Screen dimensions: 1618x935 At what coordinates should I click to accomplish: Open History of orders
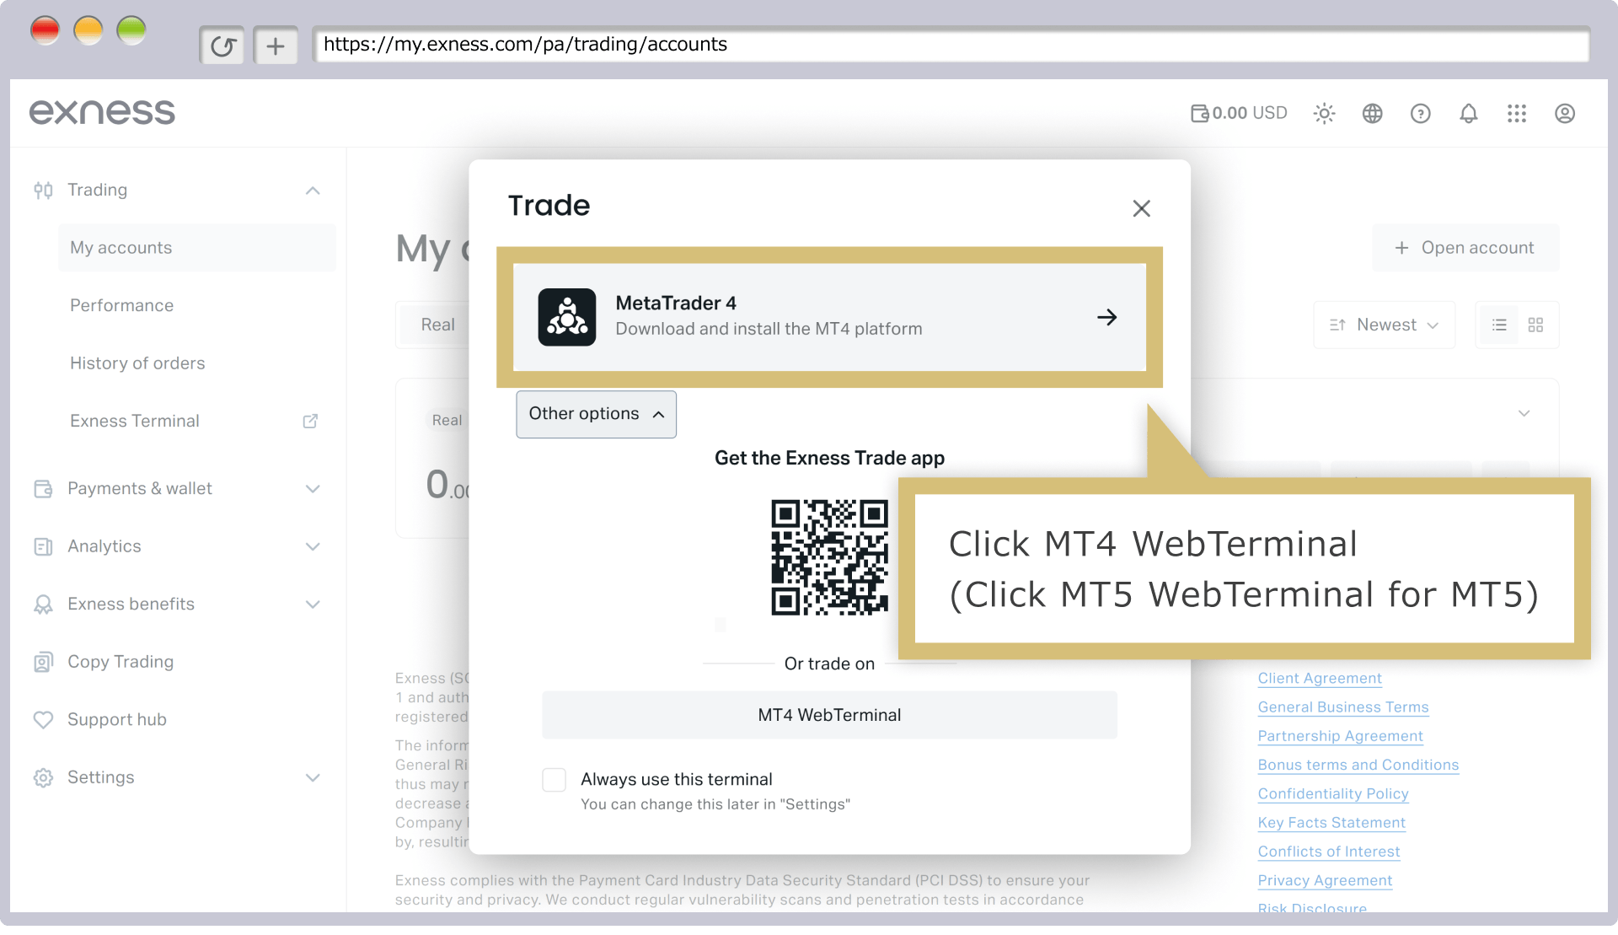tap(137, 363)
